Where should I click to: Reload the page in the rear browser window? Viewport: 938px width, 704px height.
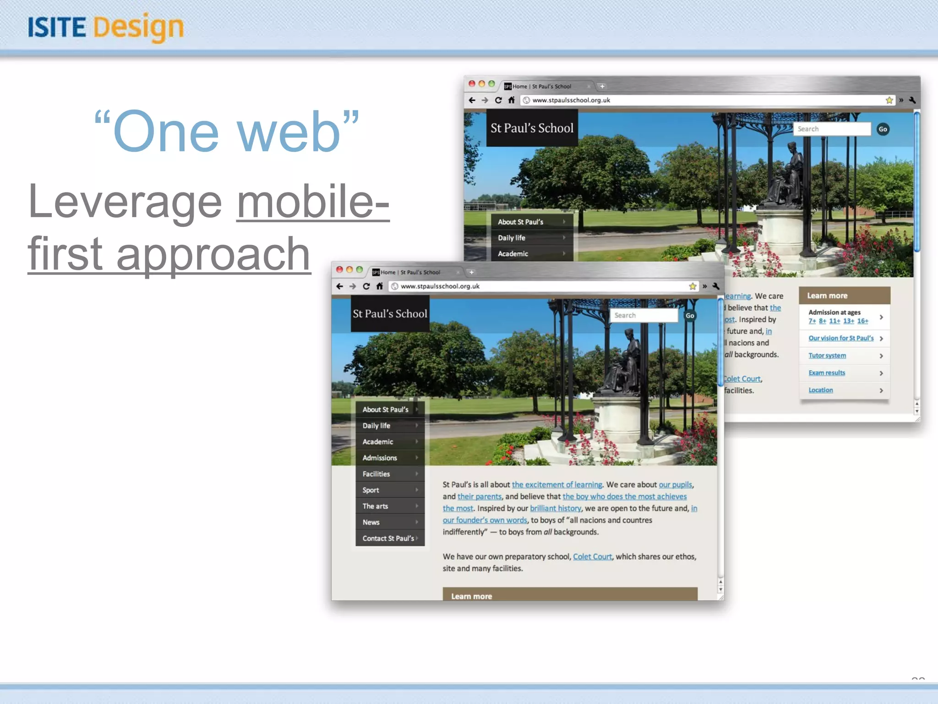pos(498,100)
